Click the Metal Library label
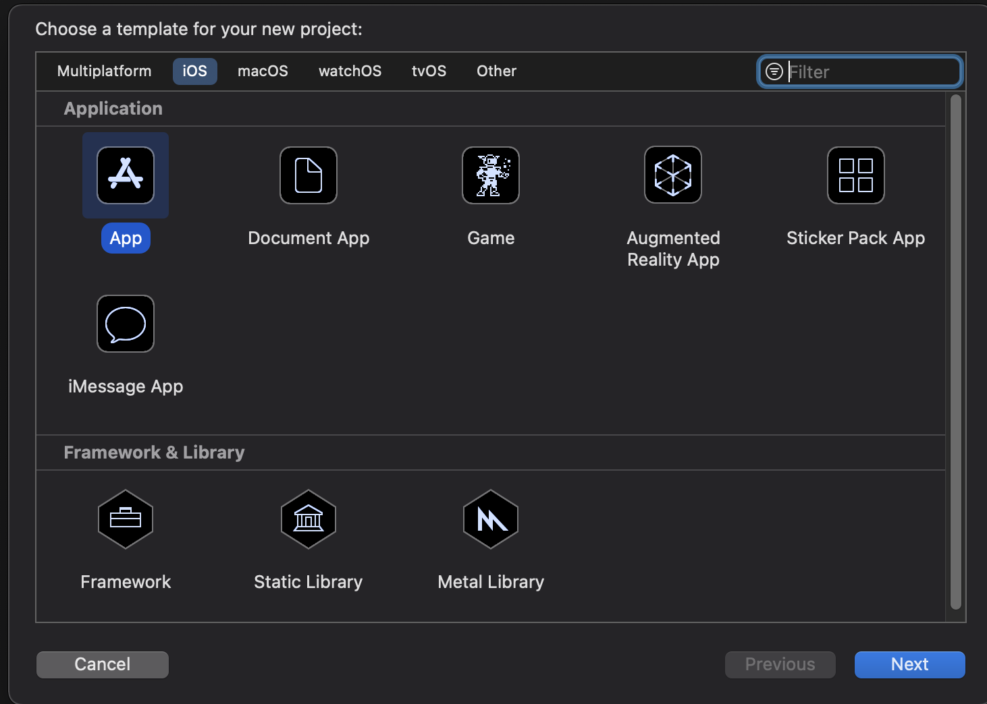 [x=491, y=582]
